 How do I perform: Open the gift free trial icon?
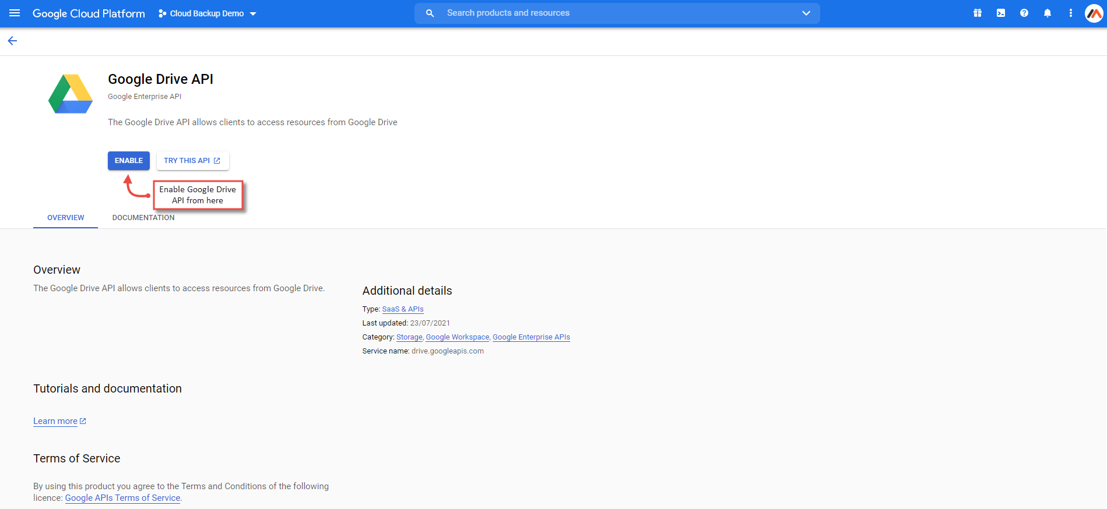[x=978, y=13]
